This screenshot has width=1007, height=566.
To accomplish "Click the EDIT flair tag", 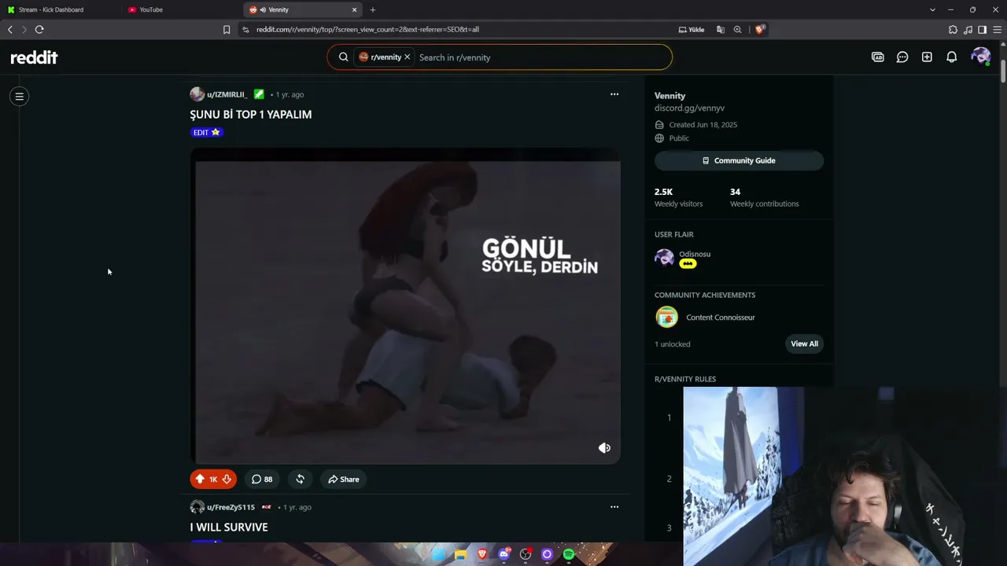I will tap(207, 132).
